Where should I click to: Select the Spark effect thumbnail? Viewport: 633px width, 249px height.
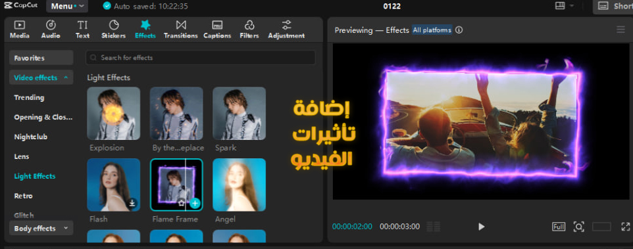pyautogui.click(x=239, y=113)
